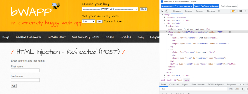Open the Sources tab
The height and width of the screenshot is (94, 248).
click(199, 11)
